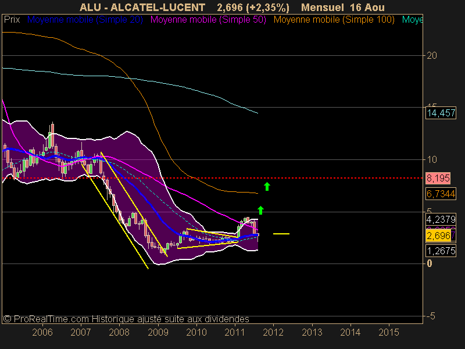Select year 2006 on time axis
The image size is (465, 349).
point(42,332)
